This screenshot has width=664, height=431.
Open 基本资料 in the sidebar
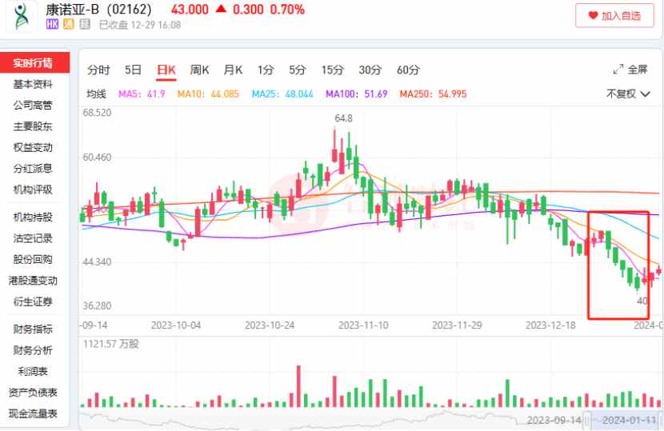click(x=33, y=84)
